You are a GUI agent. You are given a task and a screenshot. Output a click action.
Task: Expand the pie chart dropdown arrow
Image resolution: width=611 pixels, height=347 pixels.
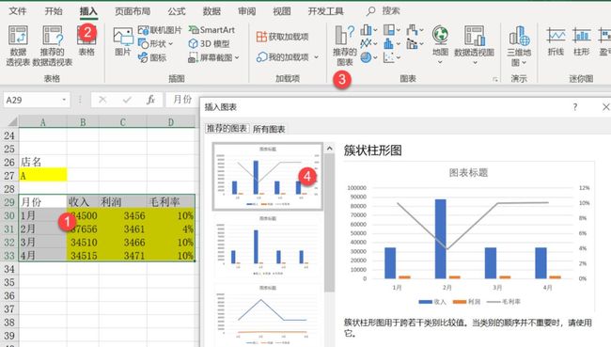coord(375,58)
